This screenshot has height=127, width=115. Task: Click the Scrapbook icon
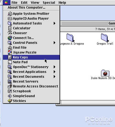(x=10, y=91)
